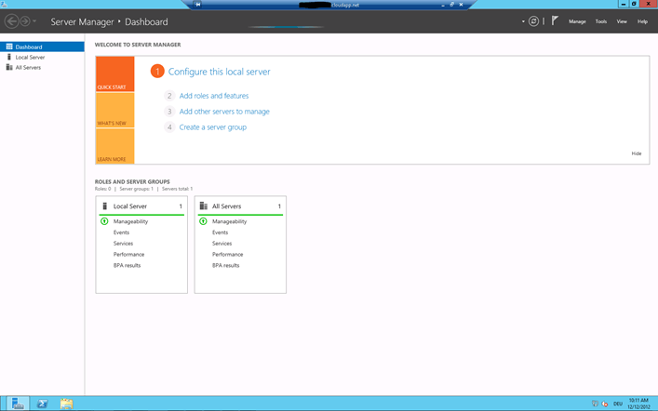658x411 pixels.
Task: Click the Local Server icon in sidebar
Action: (9, 57)
